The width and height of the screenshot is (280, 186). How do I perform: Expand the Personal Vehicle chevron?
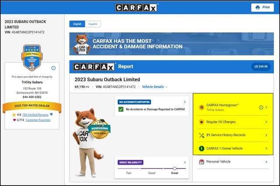point(266,162)
